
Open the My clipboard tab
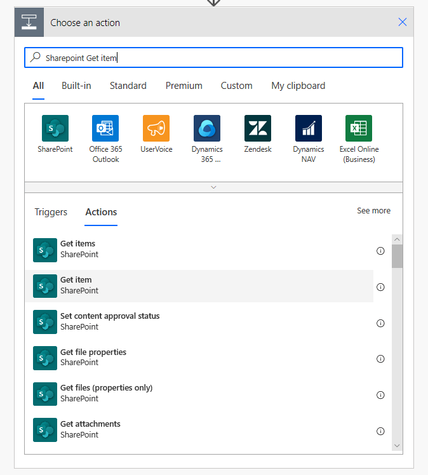[298, 86]
